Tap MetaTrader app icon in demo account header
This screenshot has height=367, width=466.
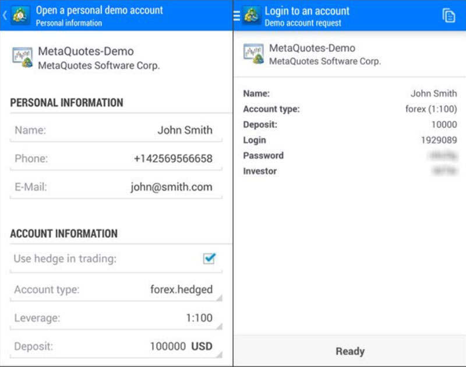pyautogui.click(x=20, y=15)
